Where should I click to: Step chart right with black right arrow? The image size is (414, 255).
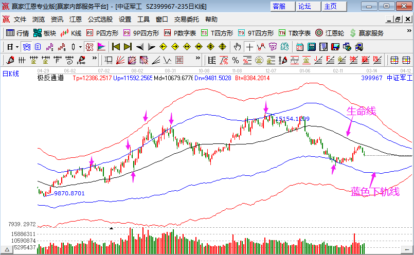click(x=152, y=47)
